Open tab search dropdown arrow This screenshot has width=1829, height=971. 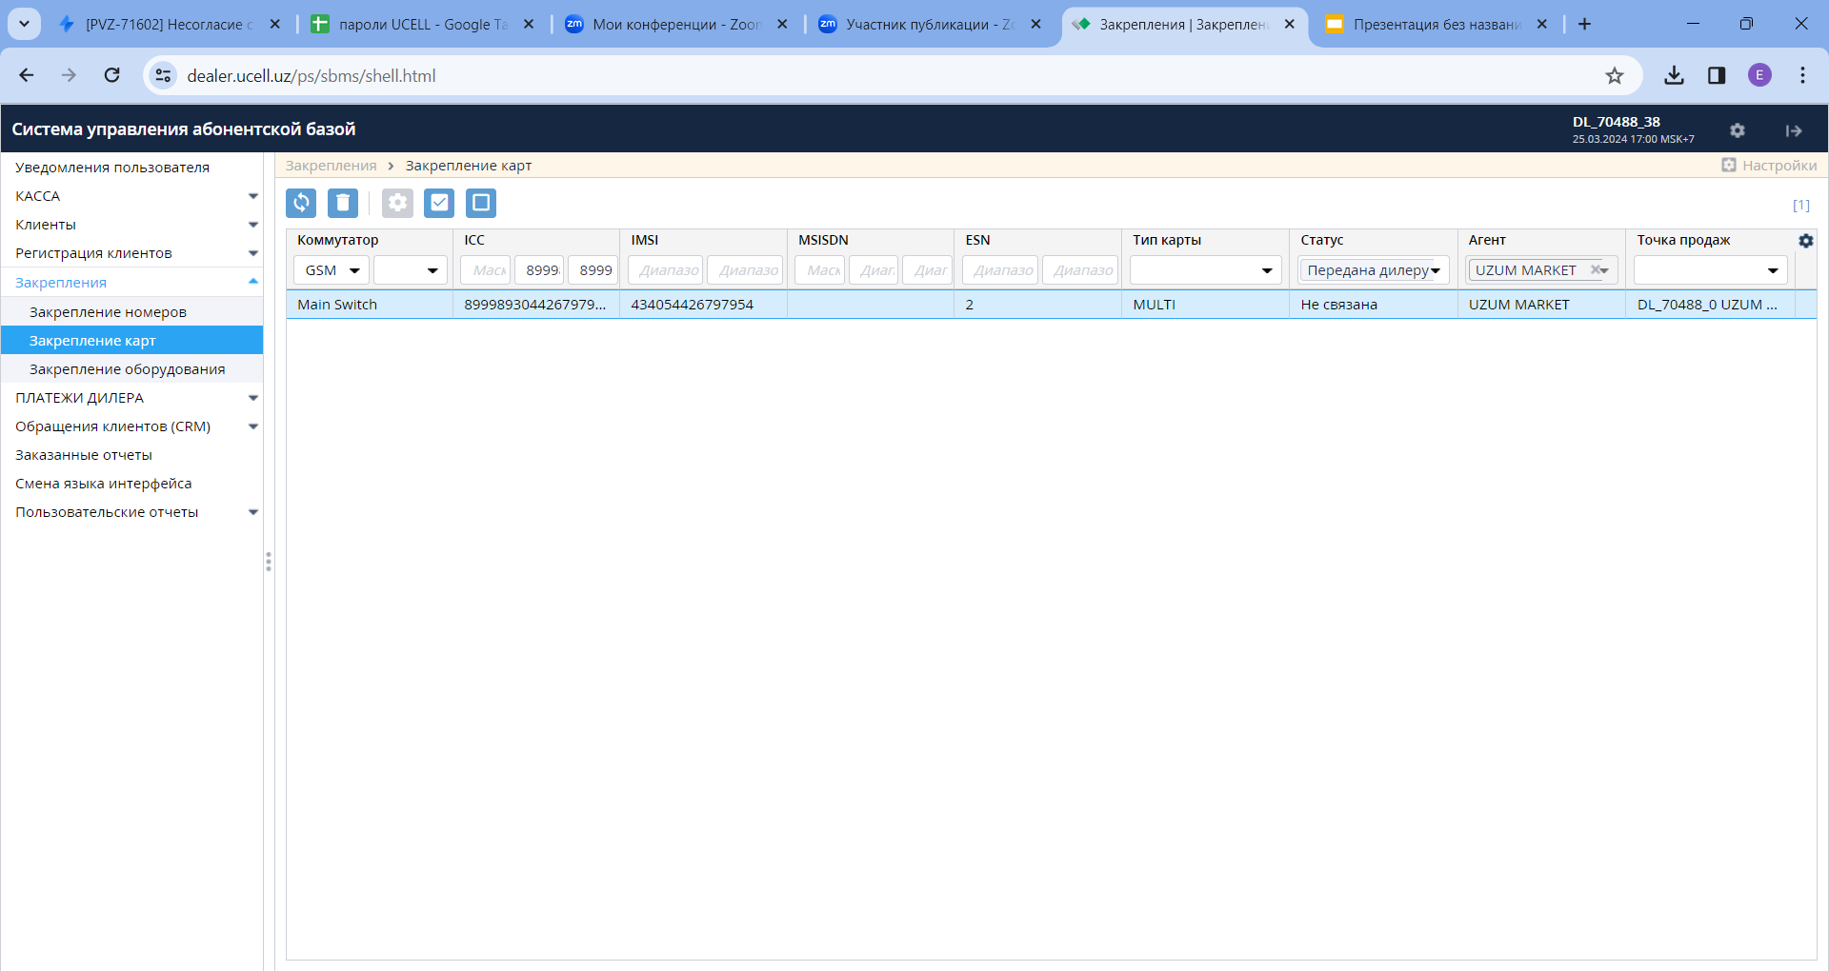pos(24,25)
